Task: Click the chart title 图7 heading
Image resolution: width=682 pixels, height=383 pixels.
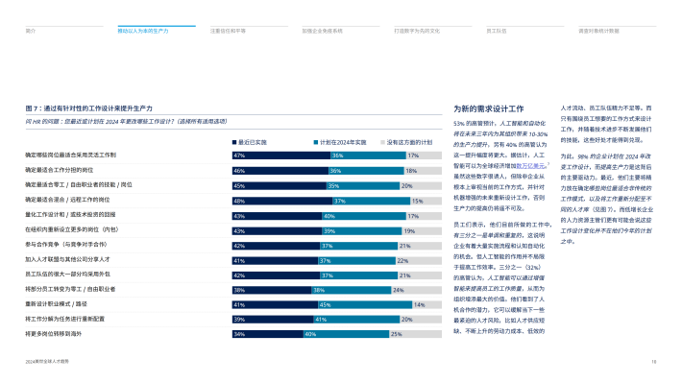Action: click(x=88, y=108)
